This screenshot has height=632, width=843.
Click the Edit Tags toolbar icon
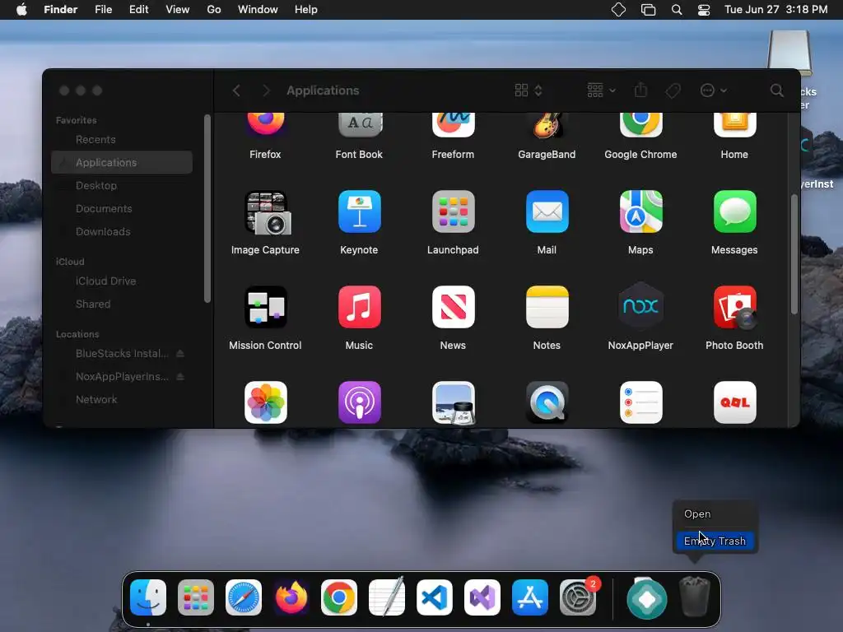pos(673,91)
